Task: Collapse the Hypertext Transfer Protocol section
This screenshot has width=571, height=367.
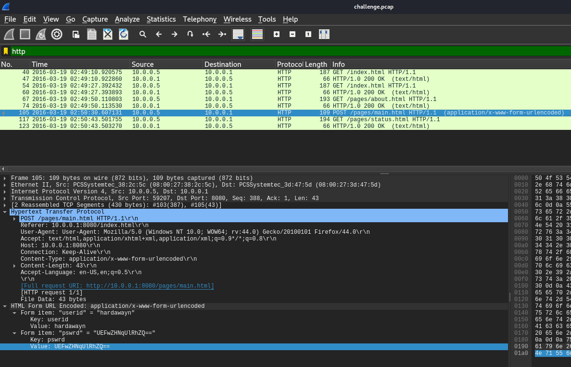Action: tap(5, 212)
